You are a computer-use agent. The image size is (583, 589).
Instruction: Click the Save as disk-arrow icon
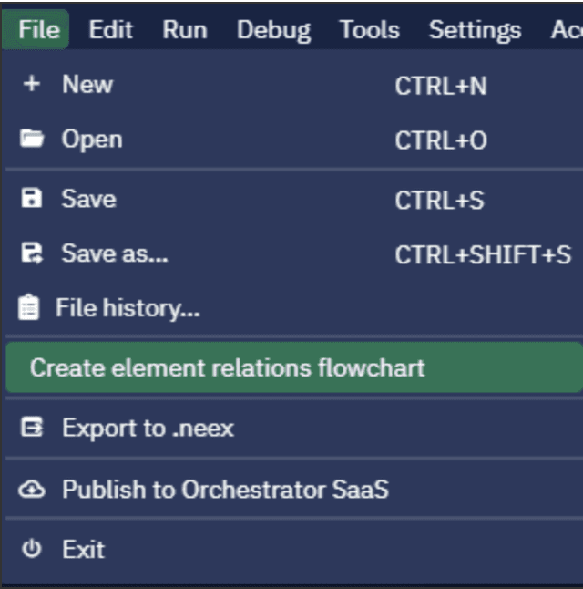pos(32,253)
